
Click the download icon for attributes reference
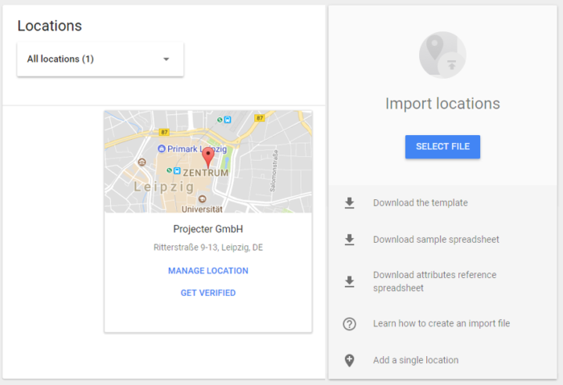point(349,281)
